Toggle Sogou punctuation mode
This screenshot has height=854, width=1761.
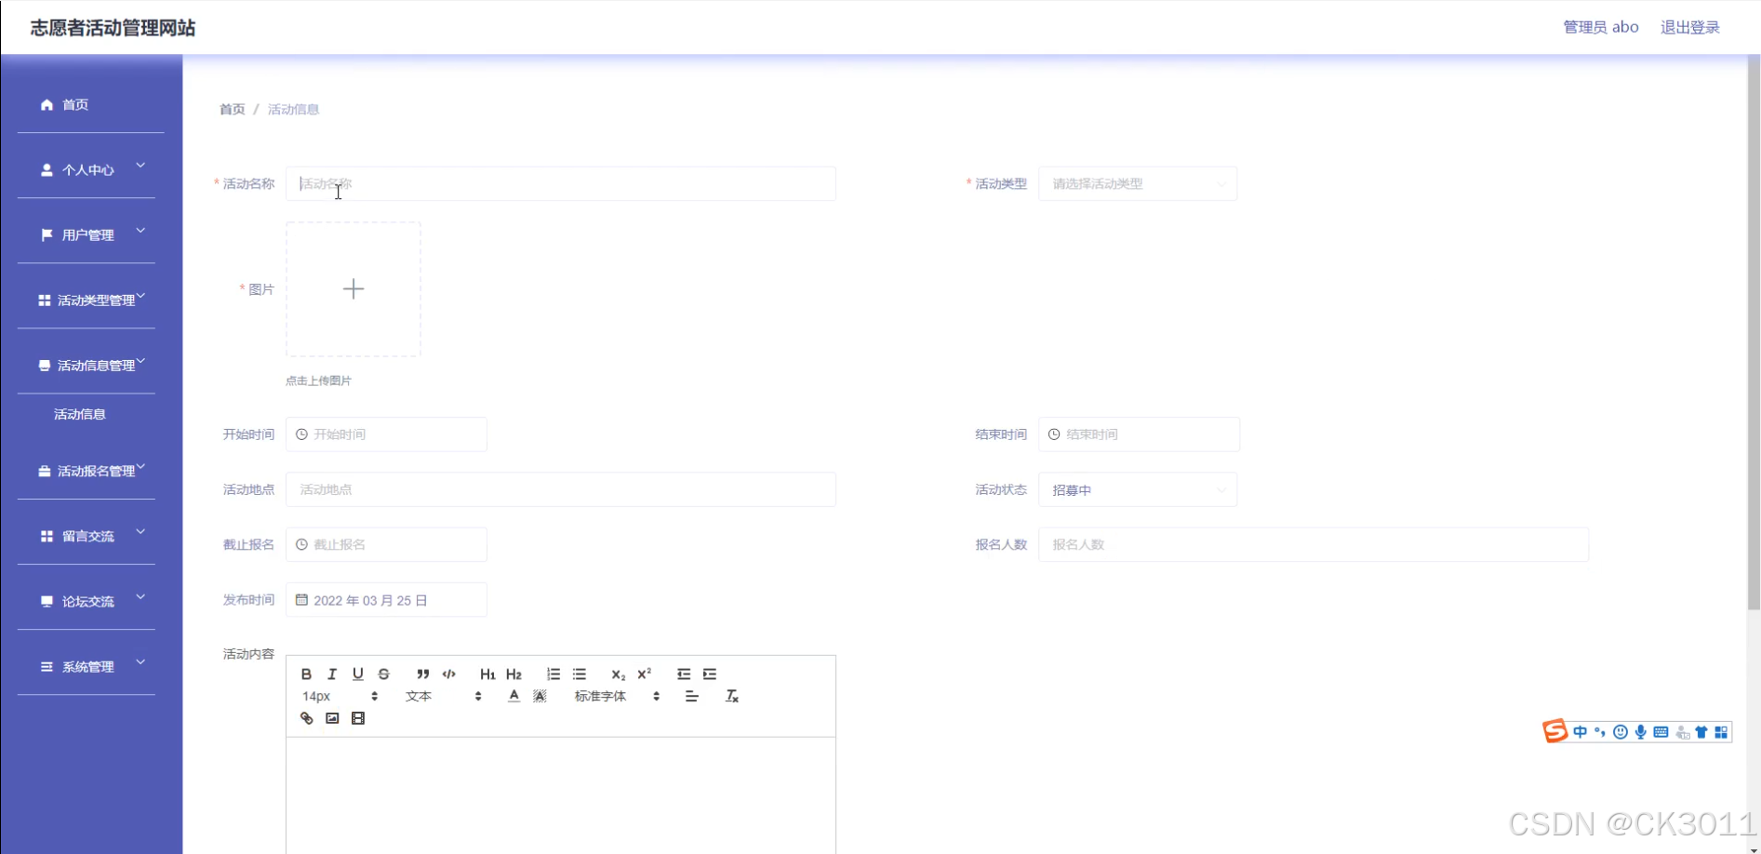tap(1600, 732)
